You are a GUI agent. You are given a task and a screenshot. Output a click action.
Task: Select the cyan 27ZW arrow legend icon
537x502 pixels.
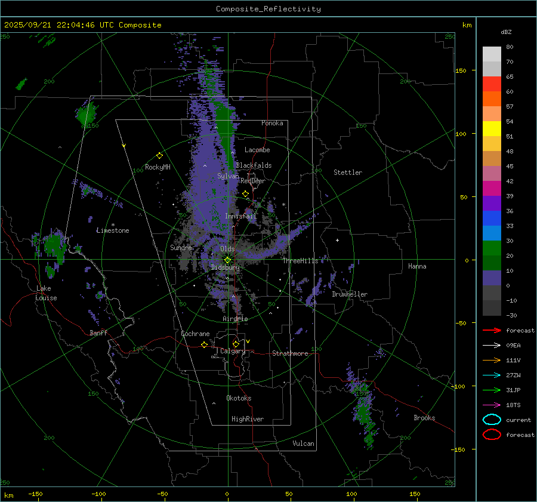pyautogui.click(x=492, y=375)
